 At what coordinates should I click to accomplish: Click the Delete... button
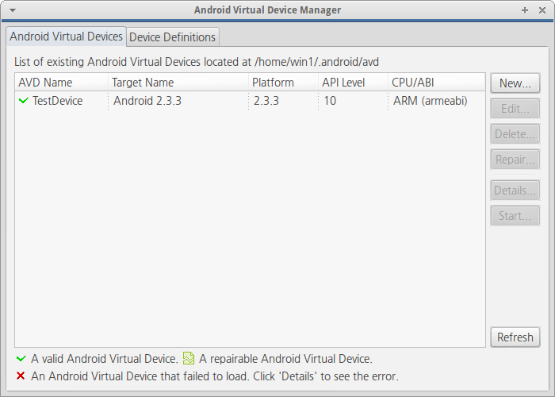(515, 134)
